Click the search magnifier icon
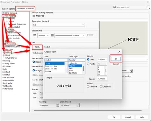This screenshot has height=121, width=151. [x=148, y=7]
